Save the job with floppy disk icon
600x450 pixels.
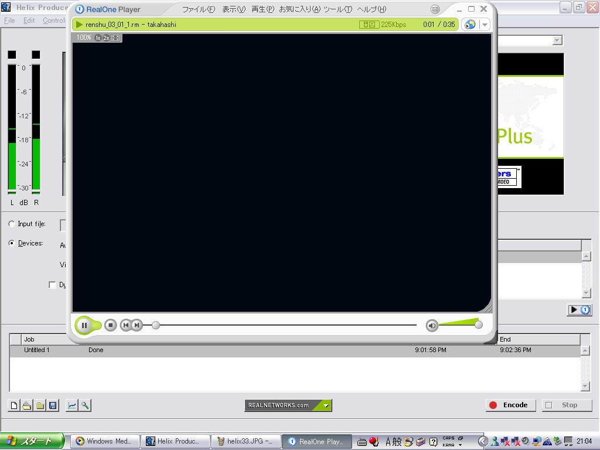(53, 405)
